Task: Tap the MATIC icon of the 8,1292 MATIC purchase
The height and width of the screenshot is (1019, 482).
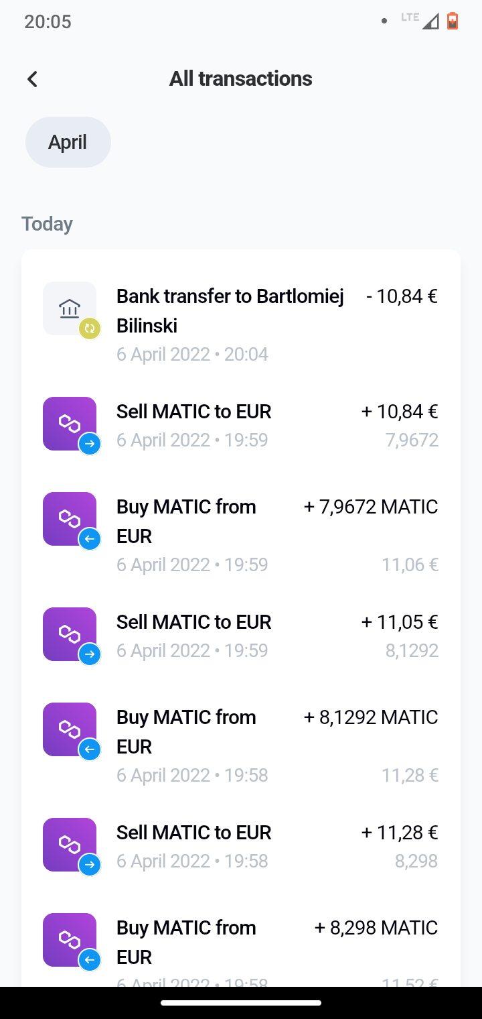Action: tap(70, 729)
